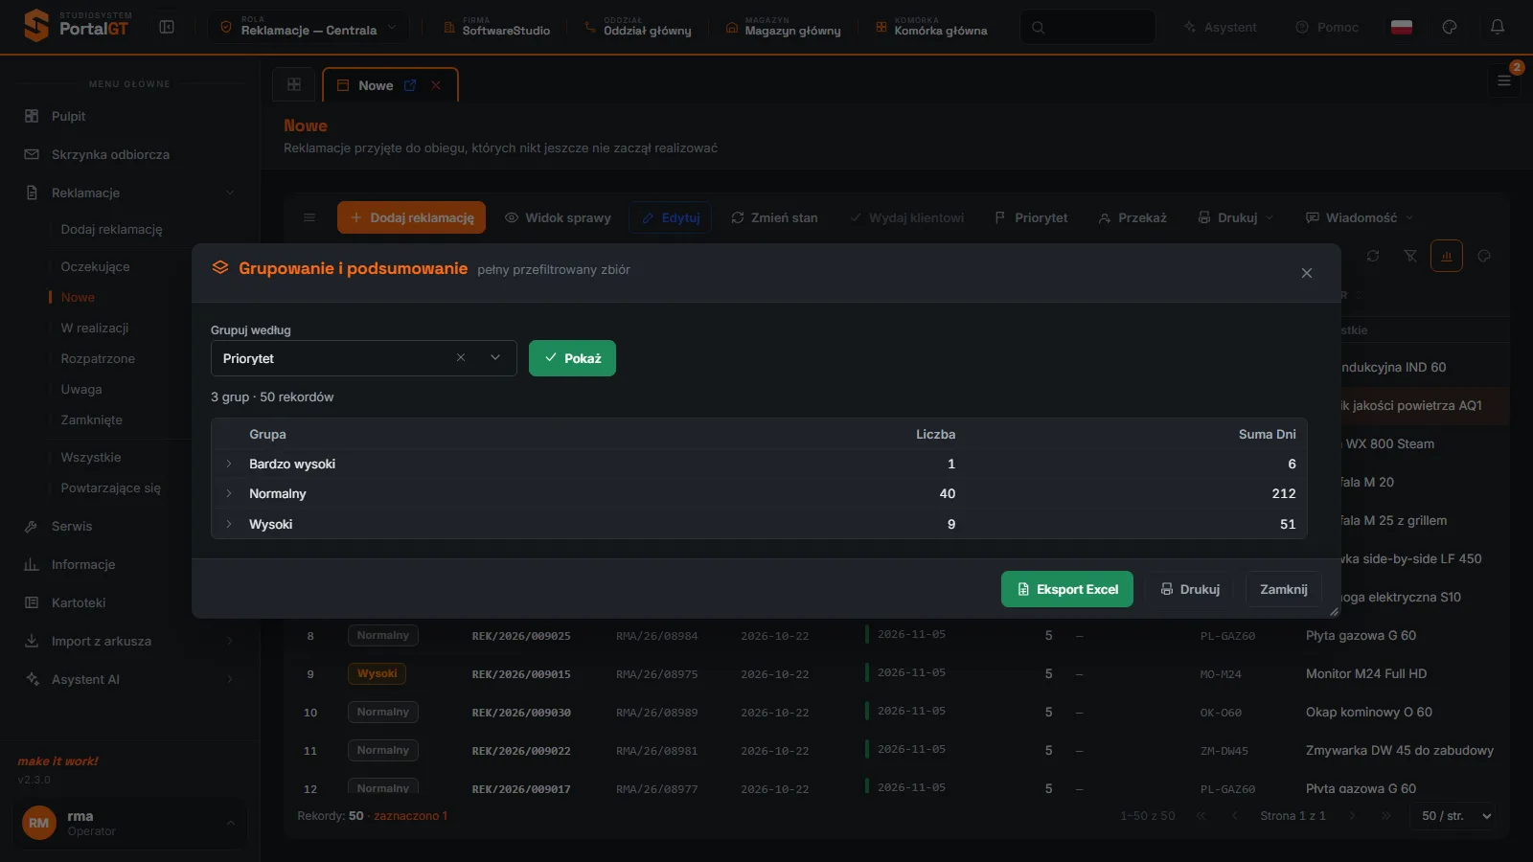Select the Polish flag language icon
Screen dimensions: 1533x862
coord(1402,27)
